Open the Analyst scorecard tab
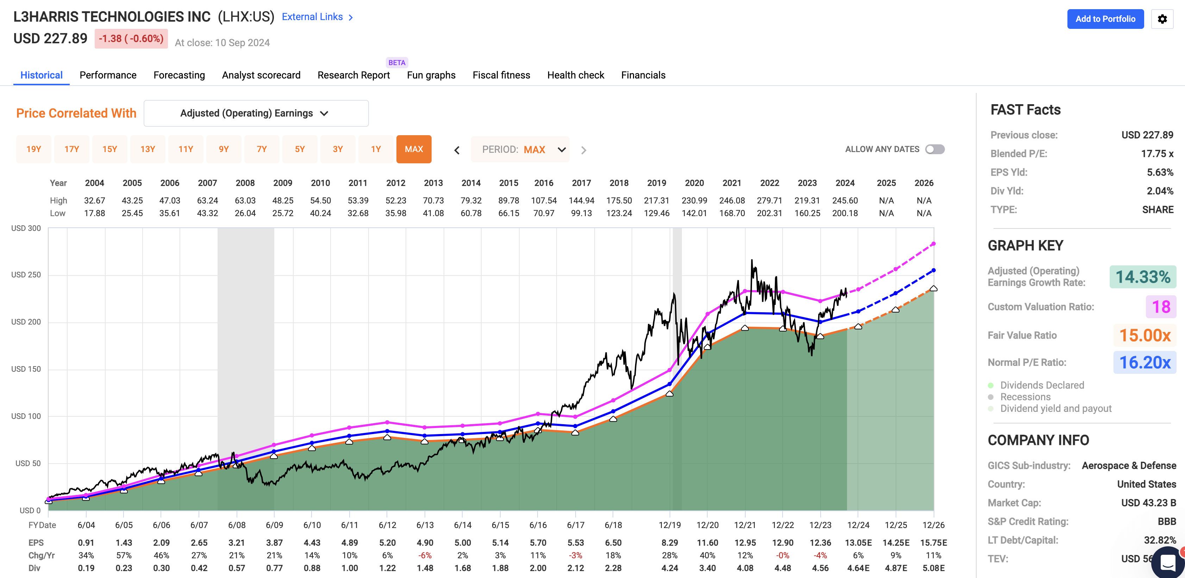Viewport: 1185px width, 578px height. pos(261,75)
